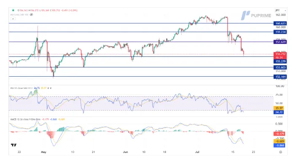The image size is (294, 160).
Task: Click the 15 date on time axis
Action: coord(233,152)
